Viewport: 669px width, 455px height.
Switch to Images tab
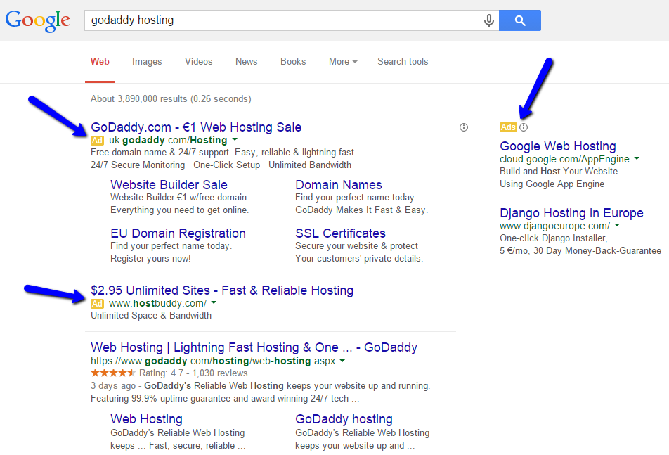coord(147,61)
